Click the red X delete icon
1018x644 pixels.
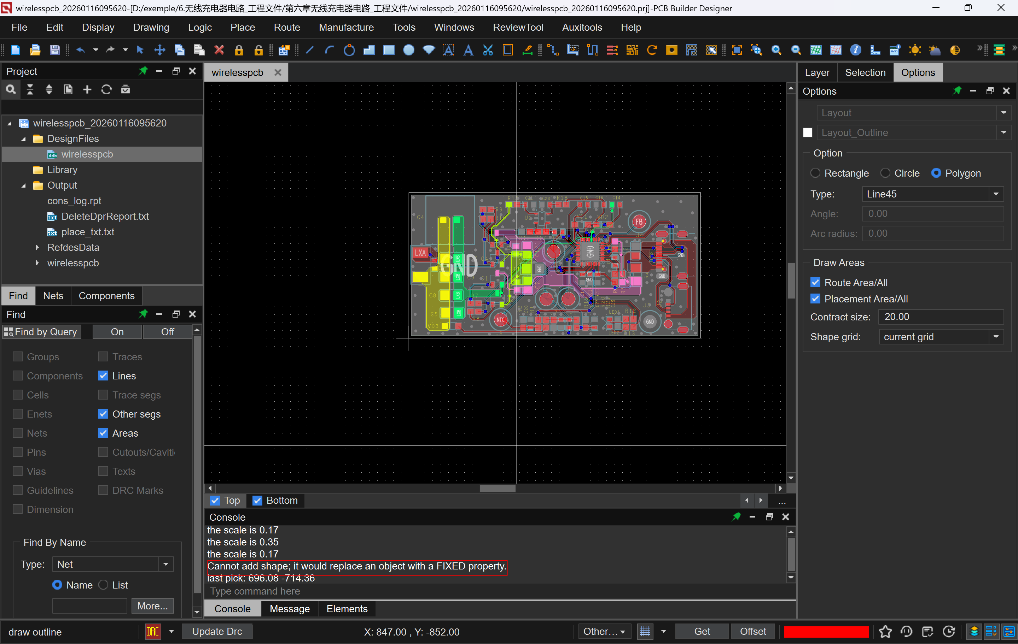[x=219, y=50]
